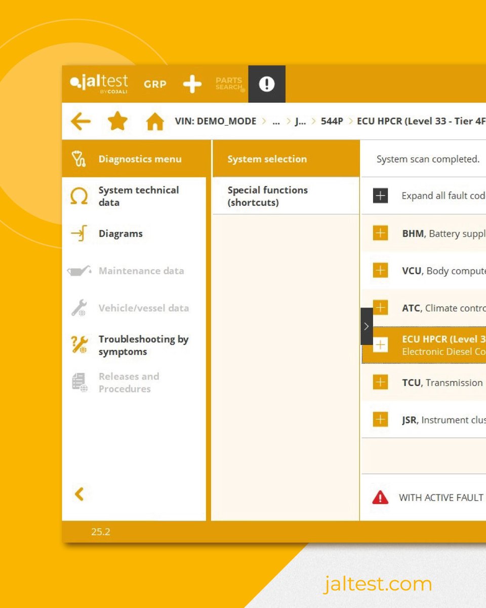Select the TCU, Transmission text
486x608 pixels.
[x=442, y=383]
